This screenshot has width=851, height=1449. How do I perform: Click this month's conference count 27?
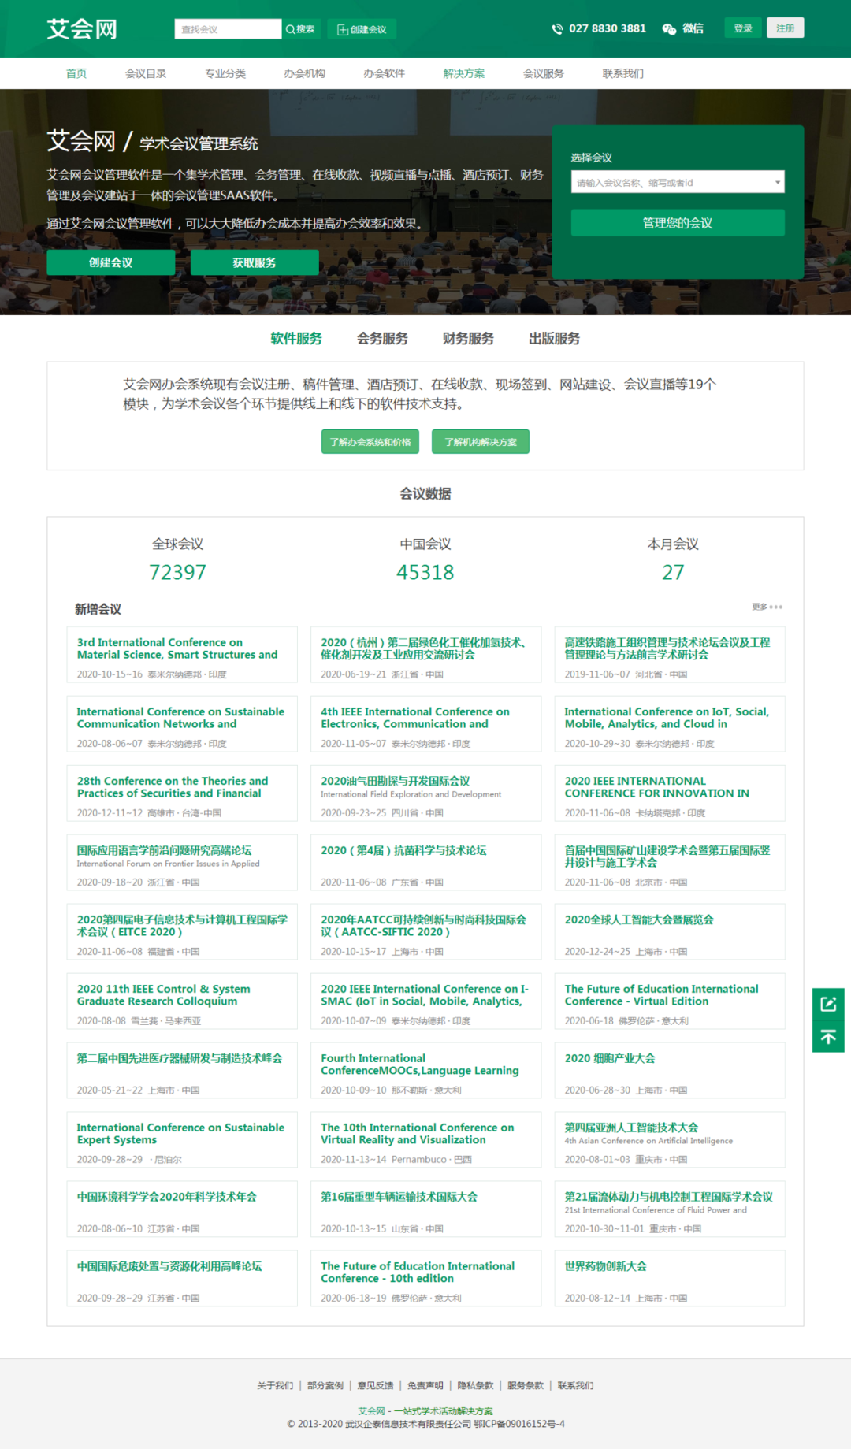click(673, 572)
